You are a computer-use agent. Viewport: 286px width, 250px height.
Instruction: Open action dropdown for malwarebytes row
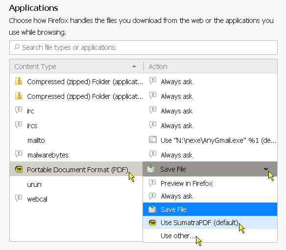[x=210, y=155]
